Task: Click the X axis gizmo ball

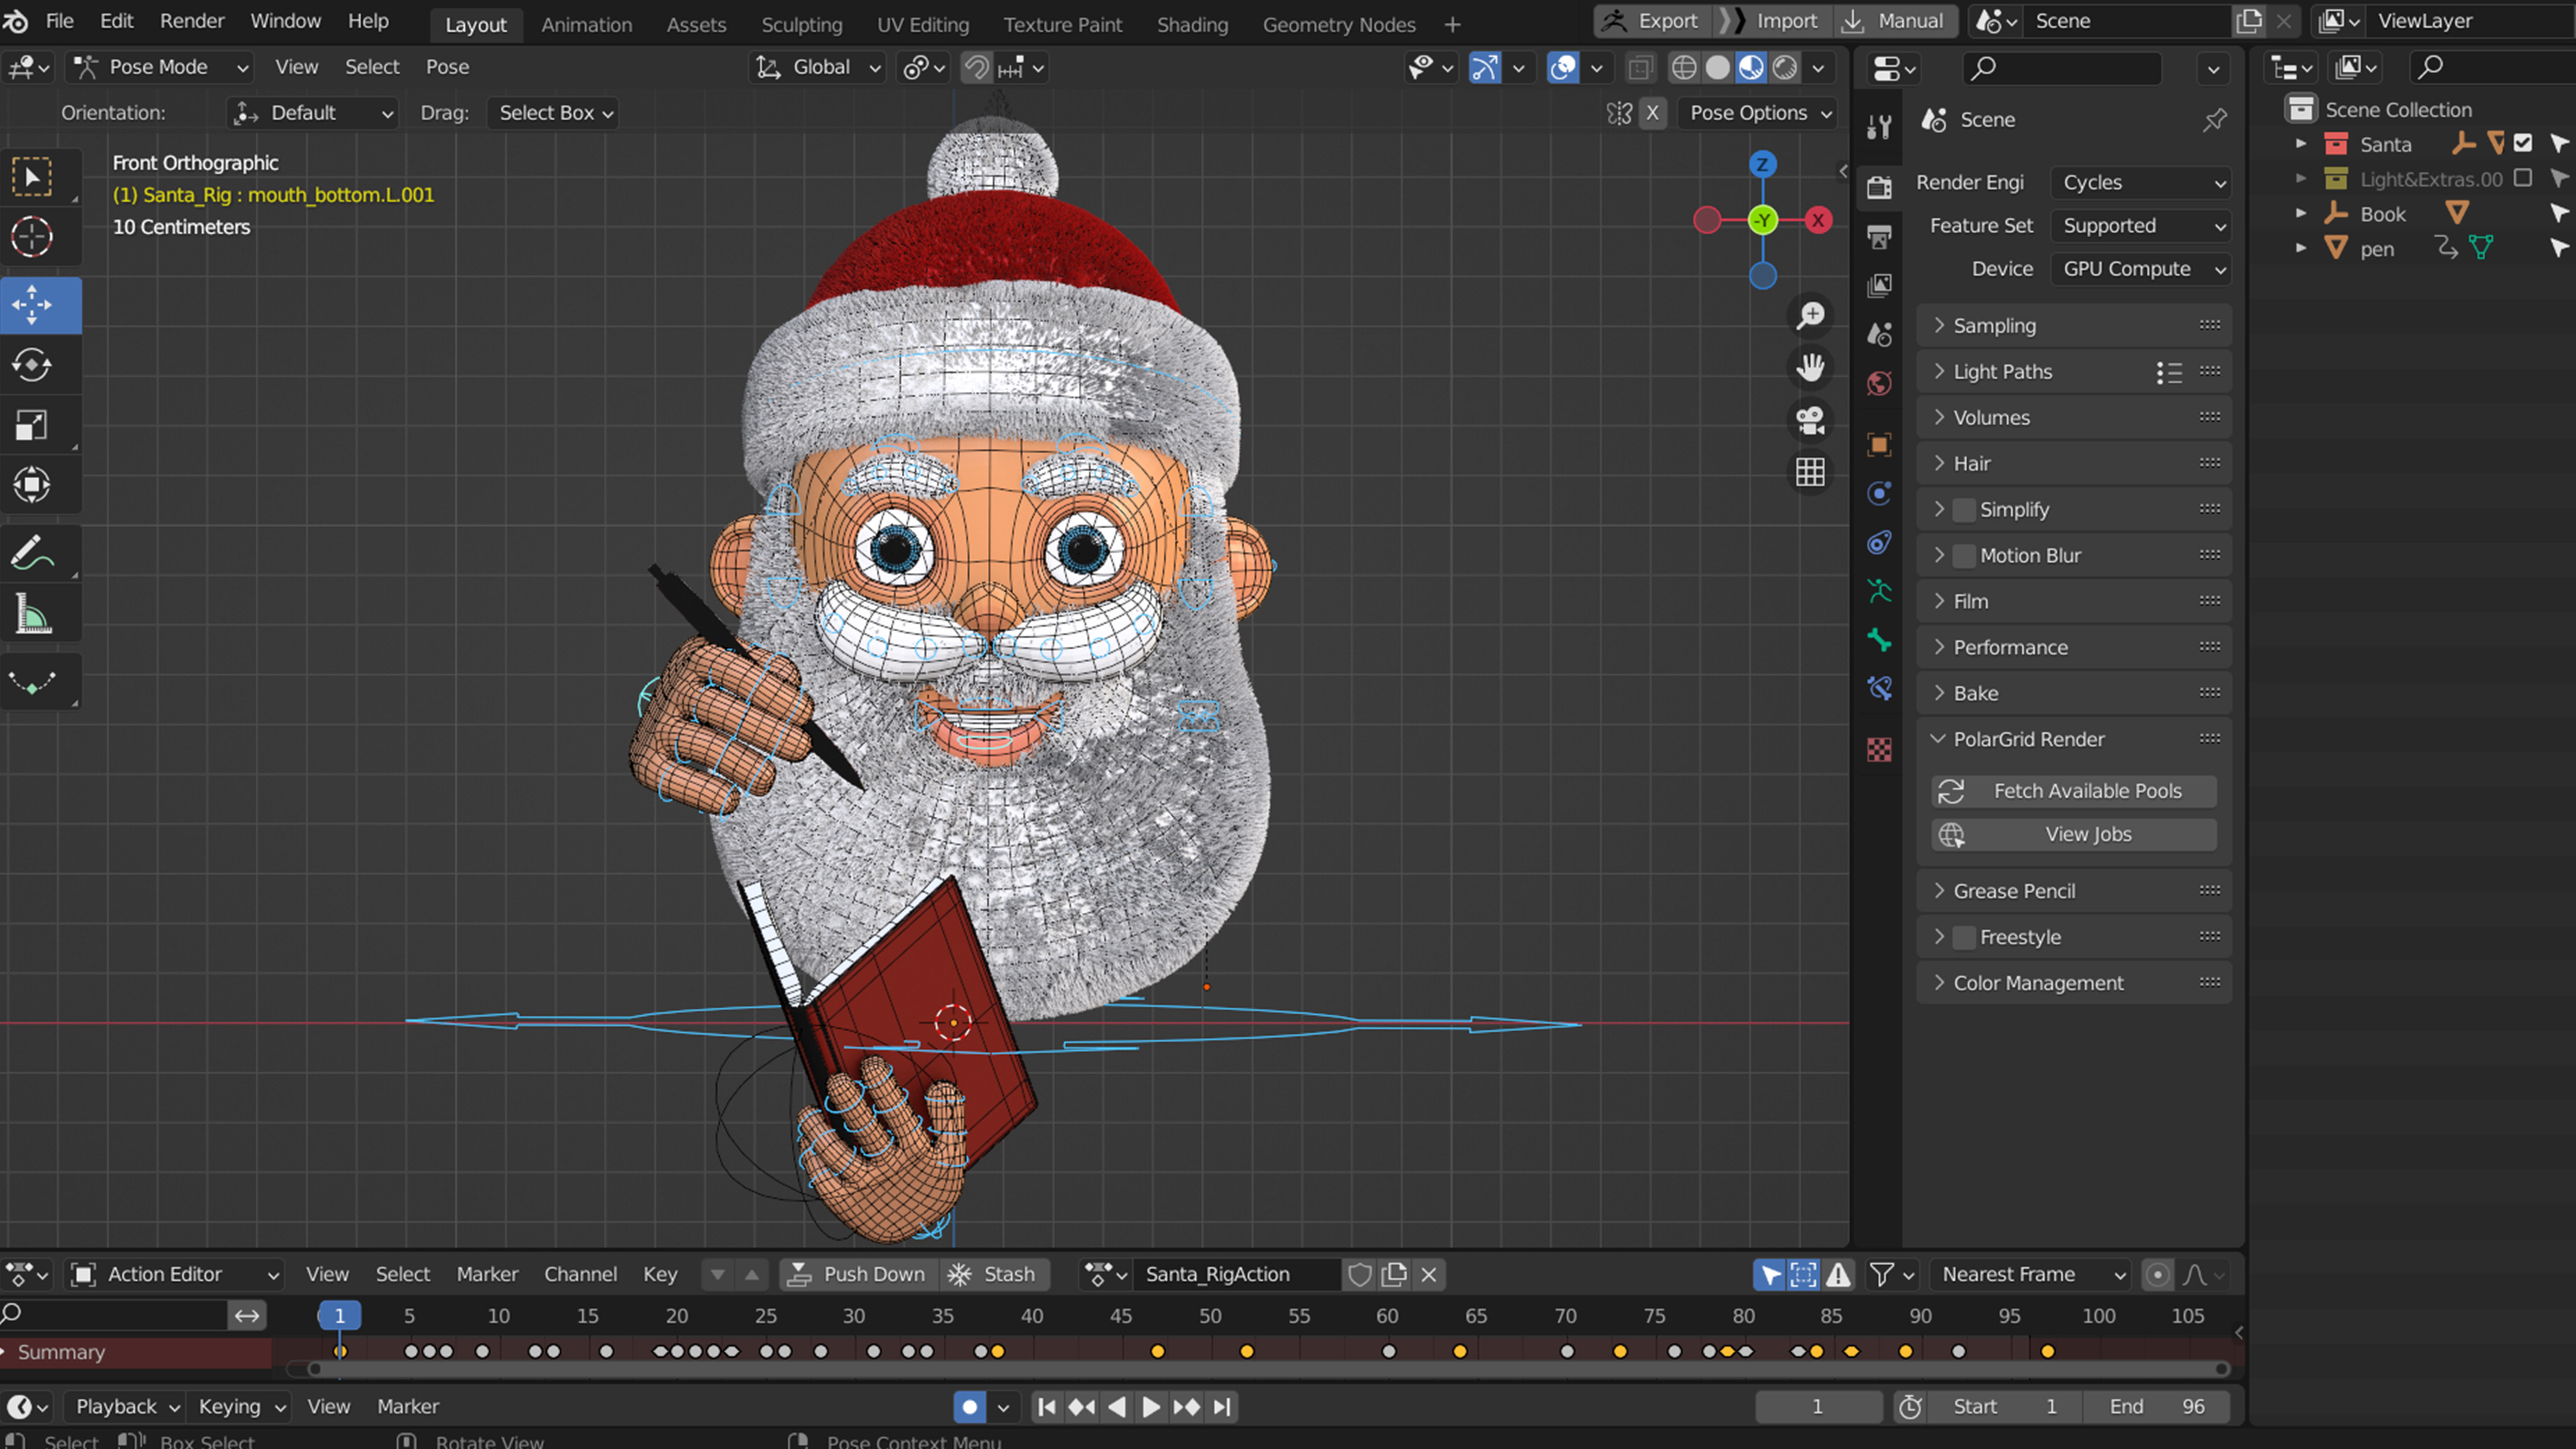Action: 1818,220
